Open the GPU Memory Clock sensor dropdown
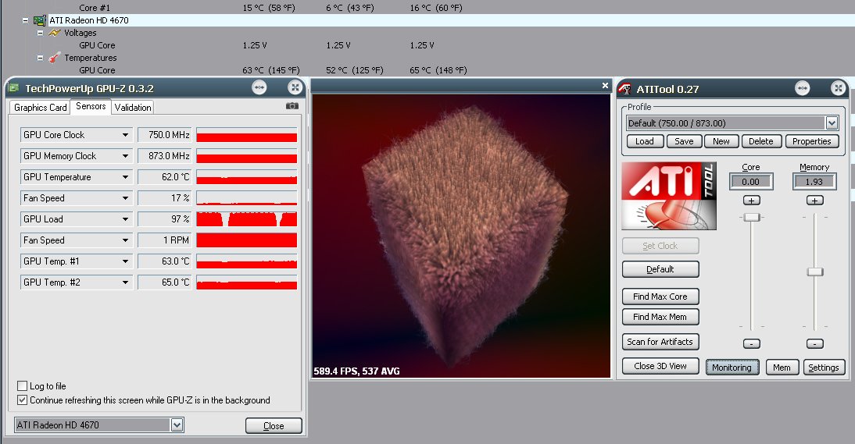Viewport: 855px width, 444px height. [x=125, y=156]
